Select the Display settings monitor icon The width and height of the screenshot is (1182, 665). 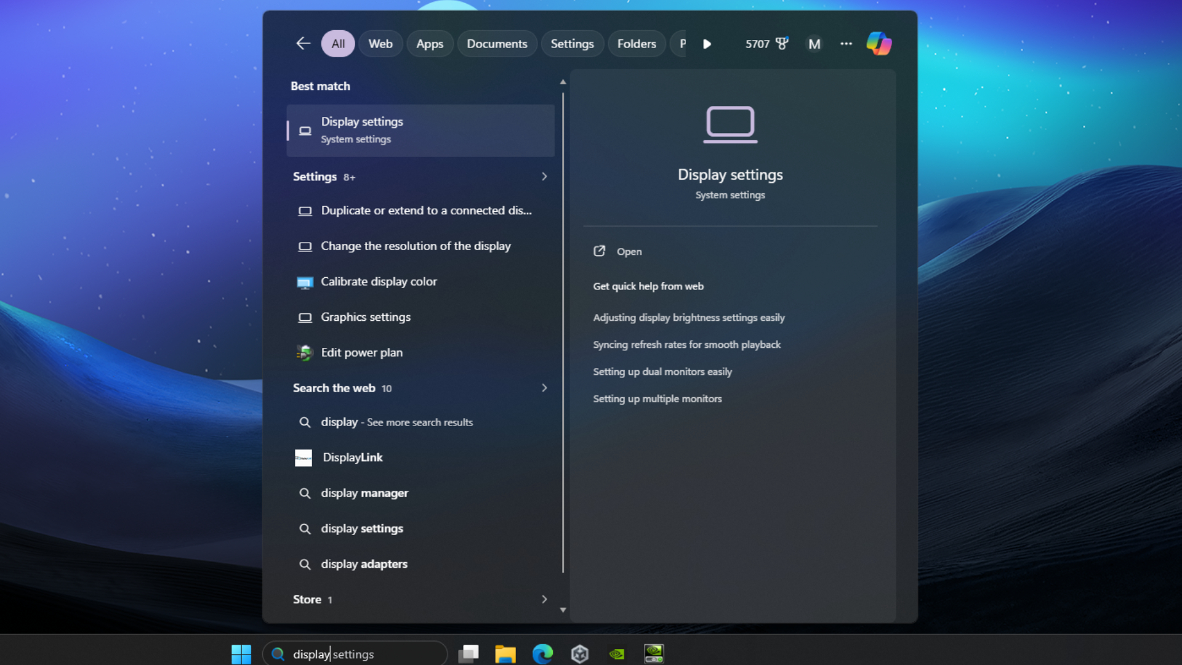(305, 130)
